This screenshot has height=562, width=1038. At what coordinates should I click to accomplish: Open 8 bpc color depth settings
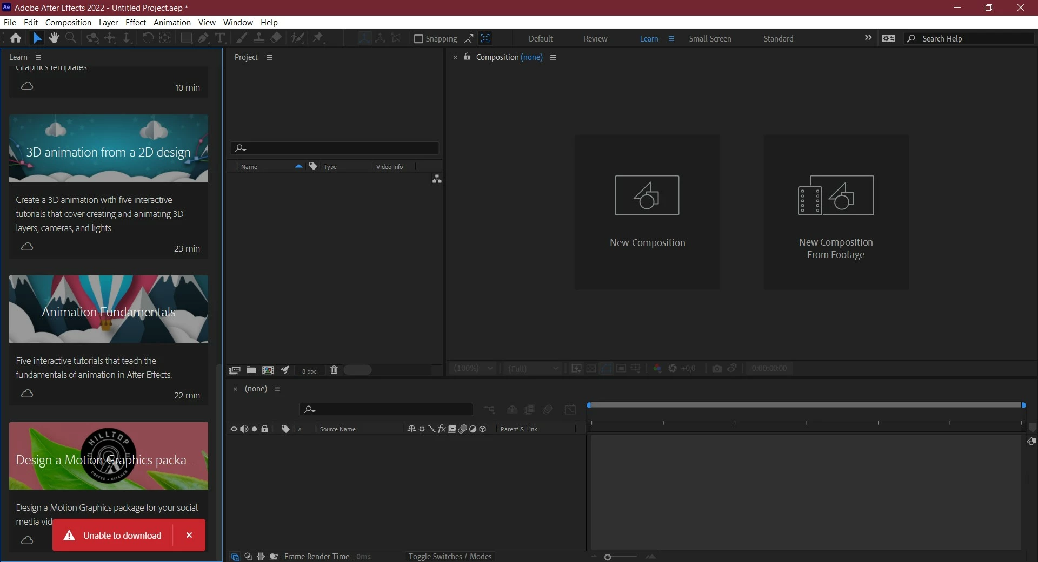309,371
